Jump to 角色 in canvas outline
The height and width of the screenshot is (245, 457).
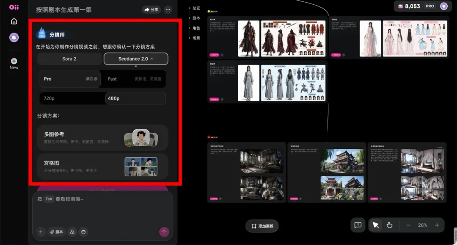[x=196, y=28]
